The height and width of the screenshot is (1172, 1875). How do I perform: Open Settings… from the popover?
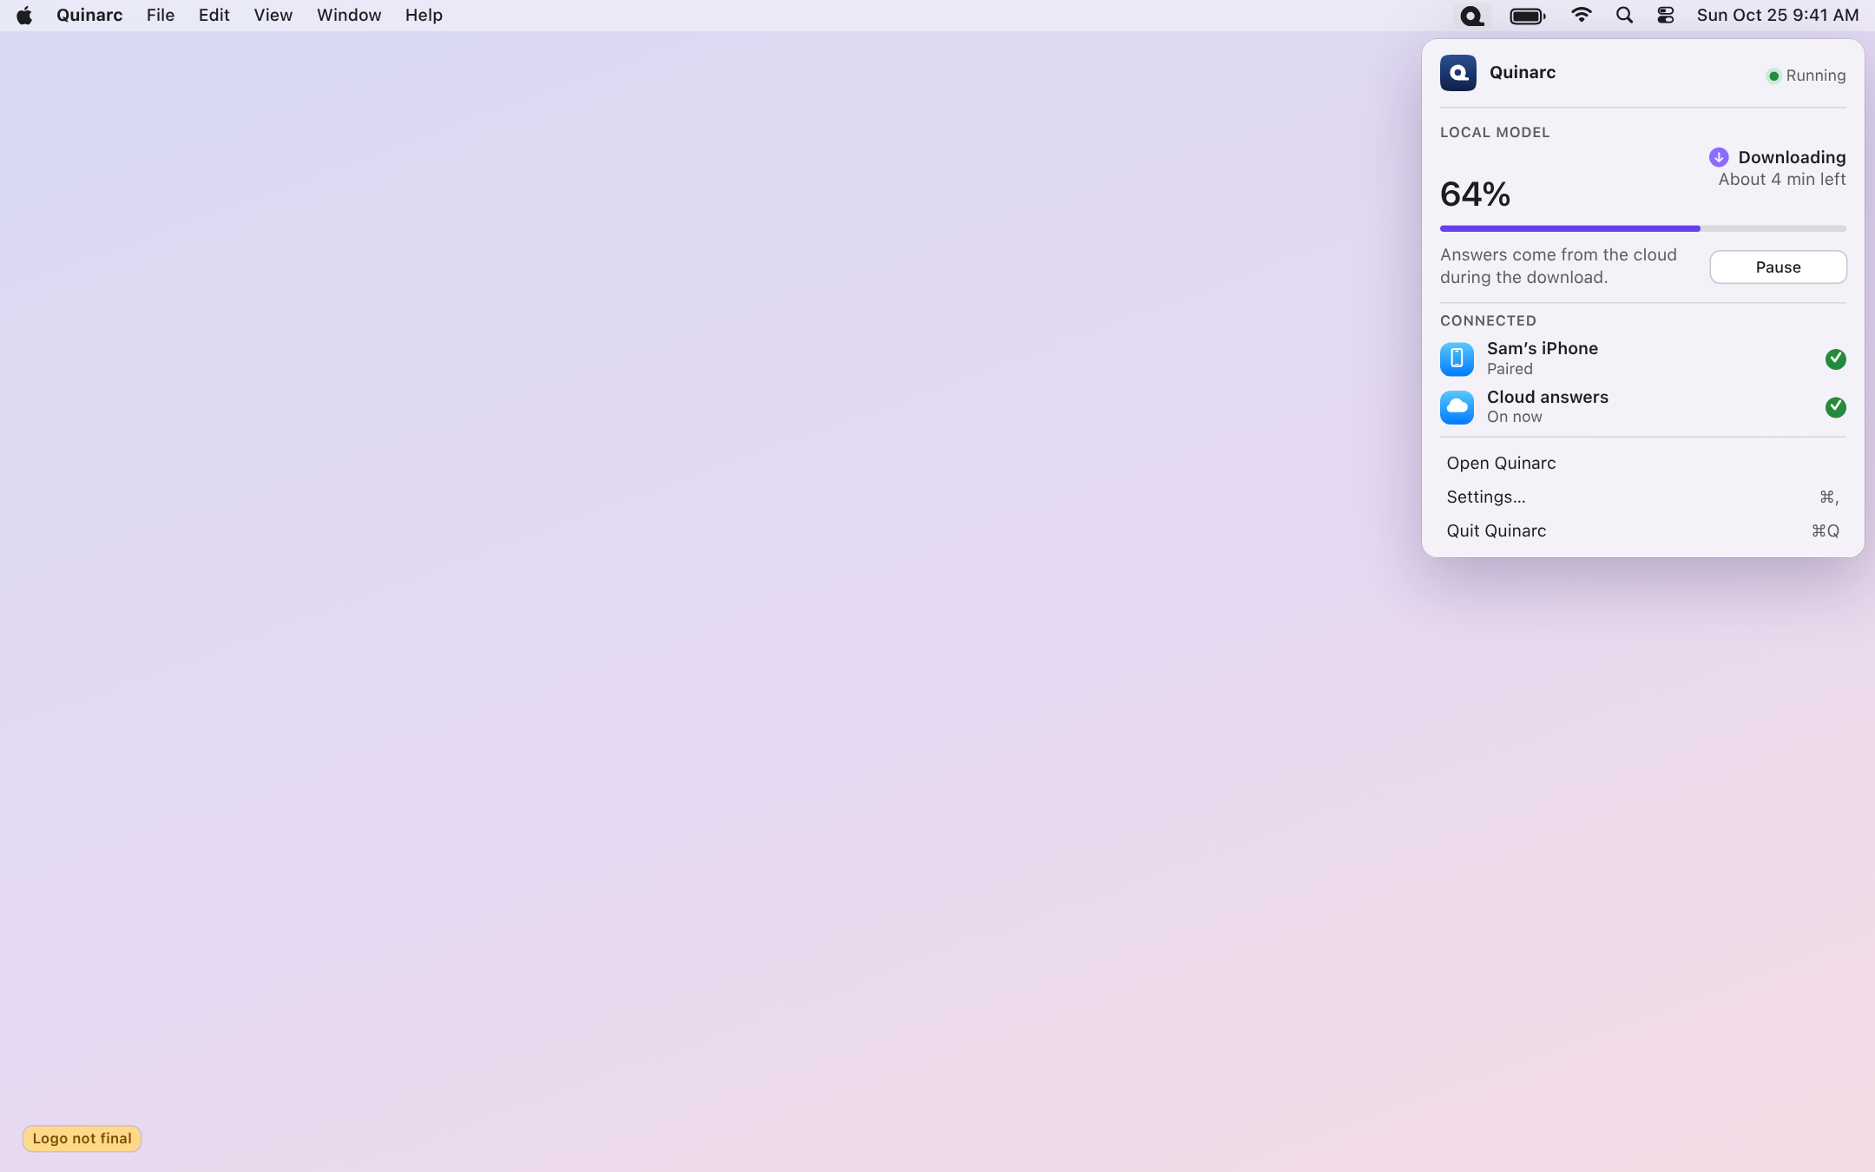[1642, 497]
